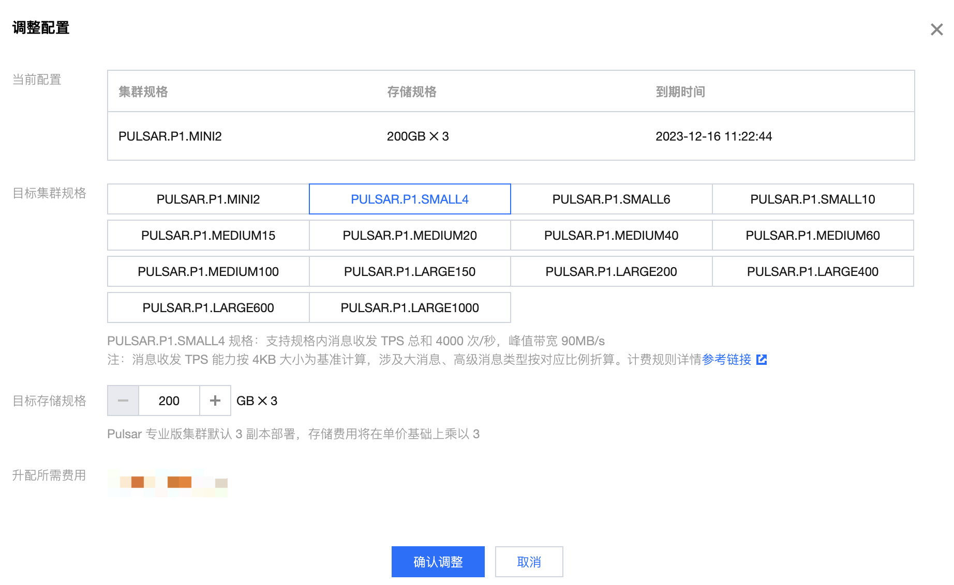The height and width of the screenshot is (585, 954).
Task: Choose the PULSAR.P1.LARGE150 spec option
Action: pos(410,271)
